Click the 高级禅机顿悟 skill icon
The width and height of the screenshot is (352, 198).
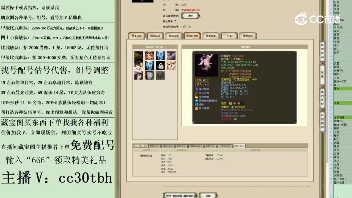click(x=197, y=101)
